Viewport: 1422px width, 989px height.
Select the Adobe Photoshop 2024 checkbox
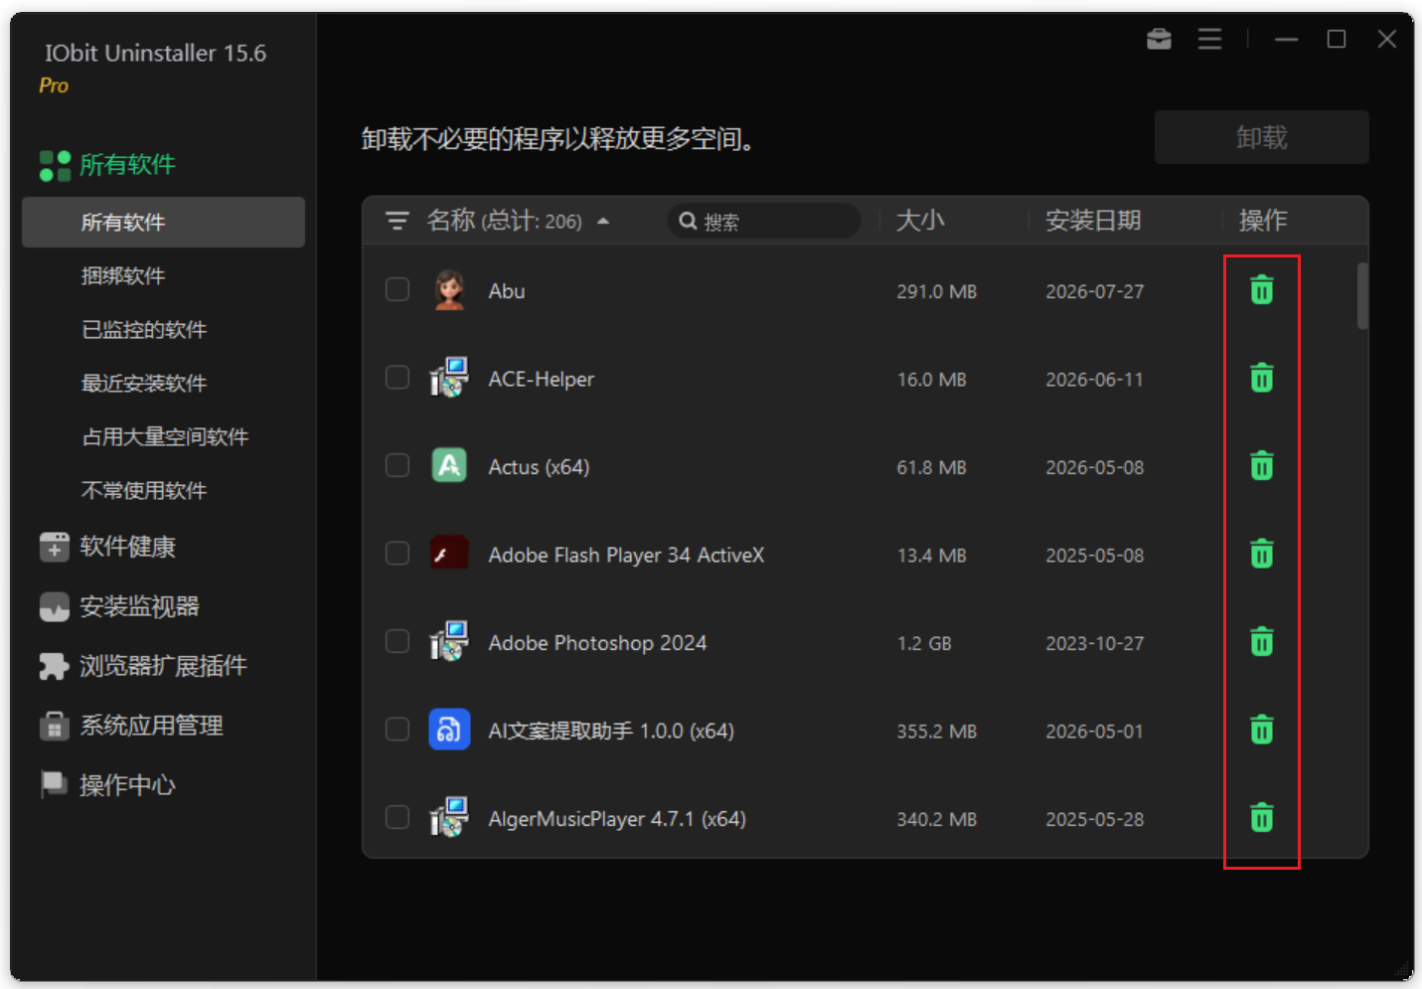tap(397, 641)
